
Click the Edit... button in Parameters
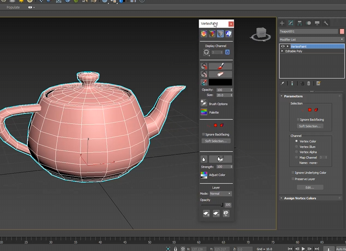tap(310, 187)
